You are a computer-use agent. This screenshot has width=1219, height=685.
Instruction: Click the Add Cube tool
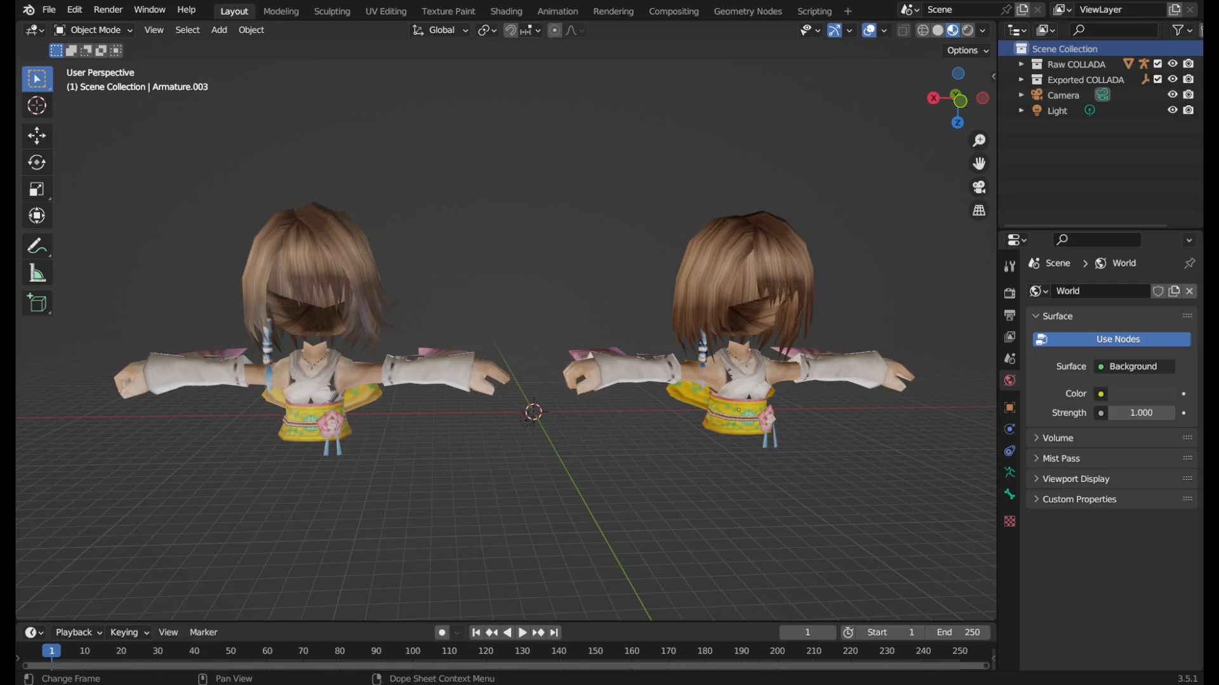click(x=37, y=303)
